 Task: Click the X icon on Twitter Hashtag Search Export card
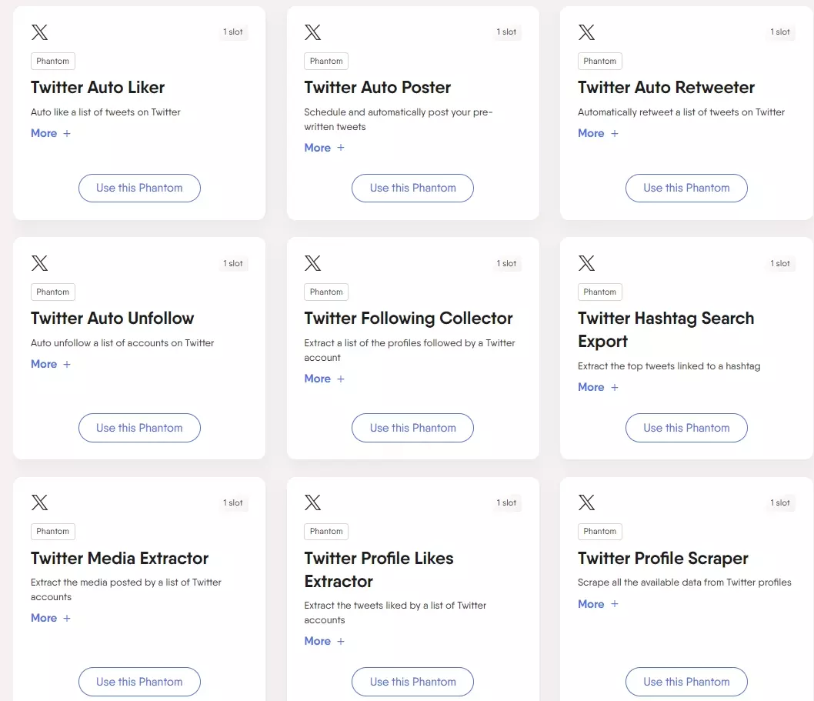click(586, 263)
